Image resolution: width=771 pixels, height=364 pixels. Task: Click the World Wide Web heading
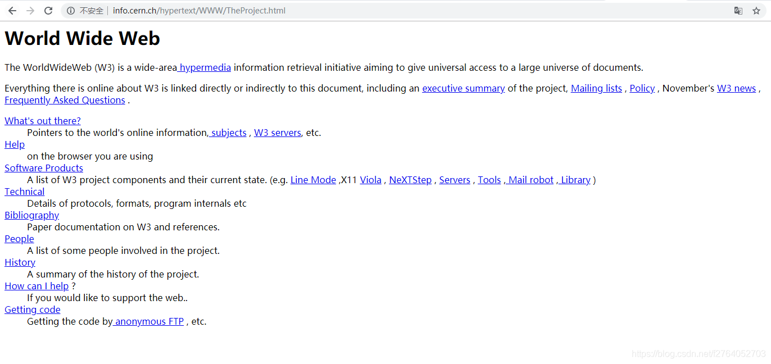point(83,38)
